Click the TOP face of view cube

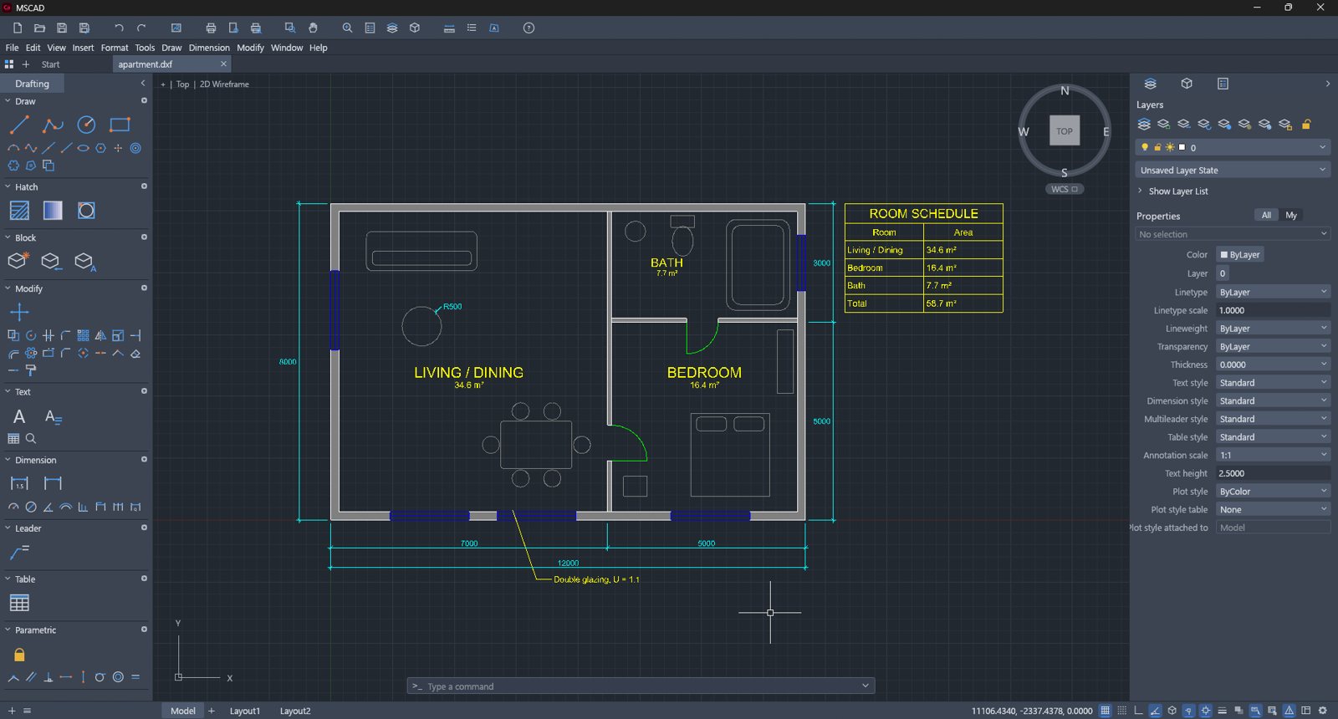(x=1065, y=131)
